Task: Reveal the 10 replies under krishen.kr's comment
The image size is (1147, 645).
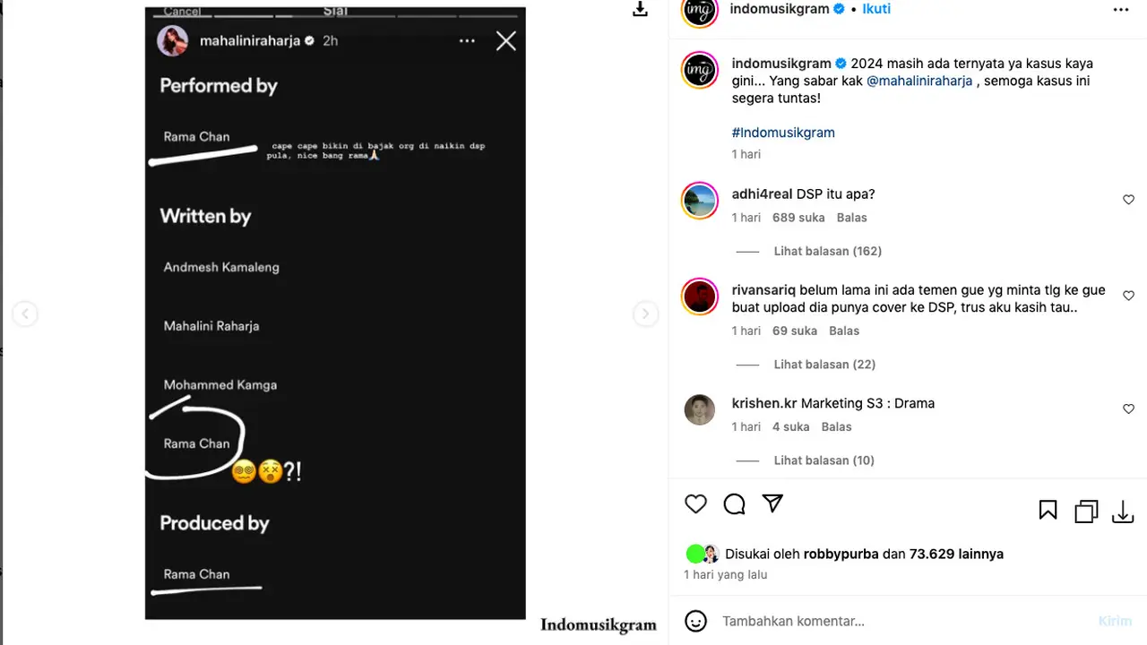Action: click(x=824, y=460)
